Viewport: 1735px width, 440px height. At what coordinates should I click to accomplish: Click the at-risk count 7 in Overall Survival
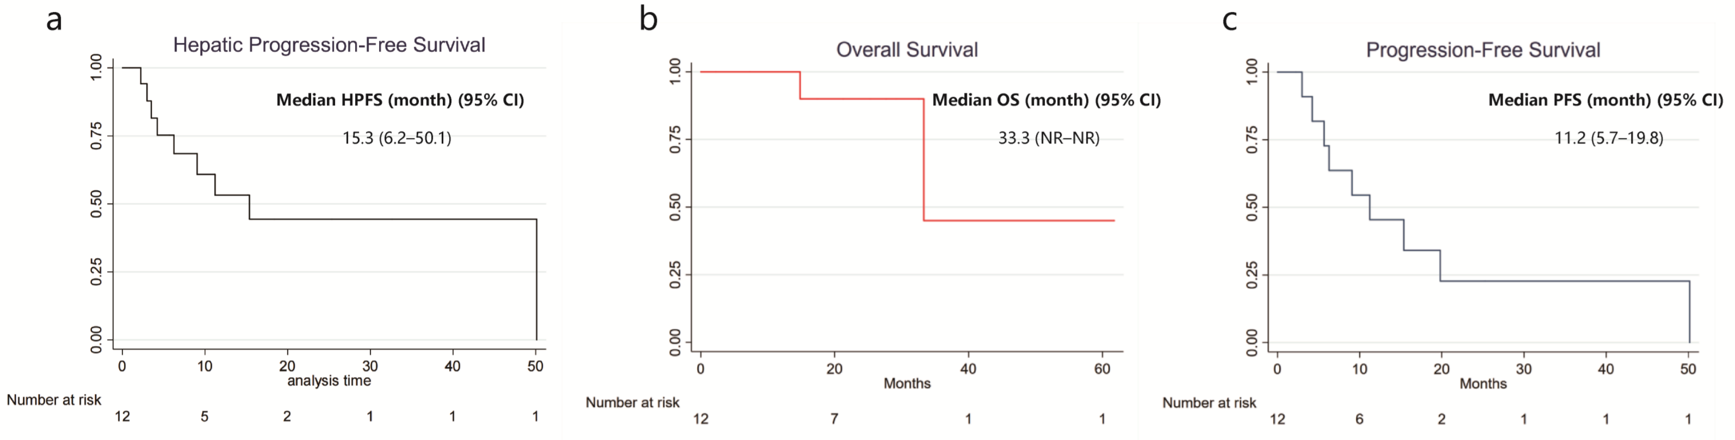pyautogui.click(x=834, y=419)
